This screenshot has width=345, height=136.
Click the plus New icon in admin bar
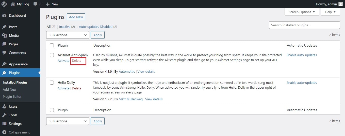[47, 4]
